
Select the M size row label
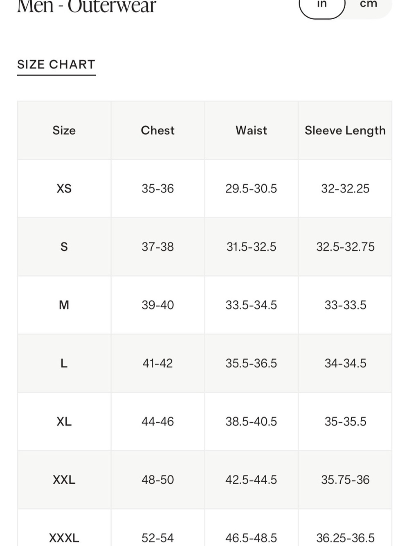click(x=64, y=305)
